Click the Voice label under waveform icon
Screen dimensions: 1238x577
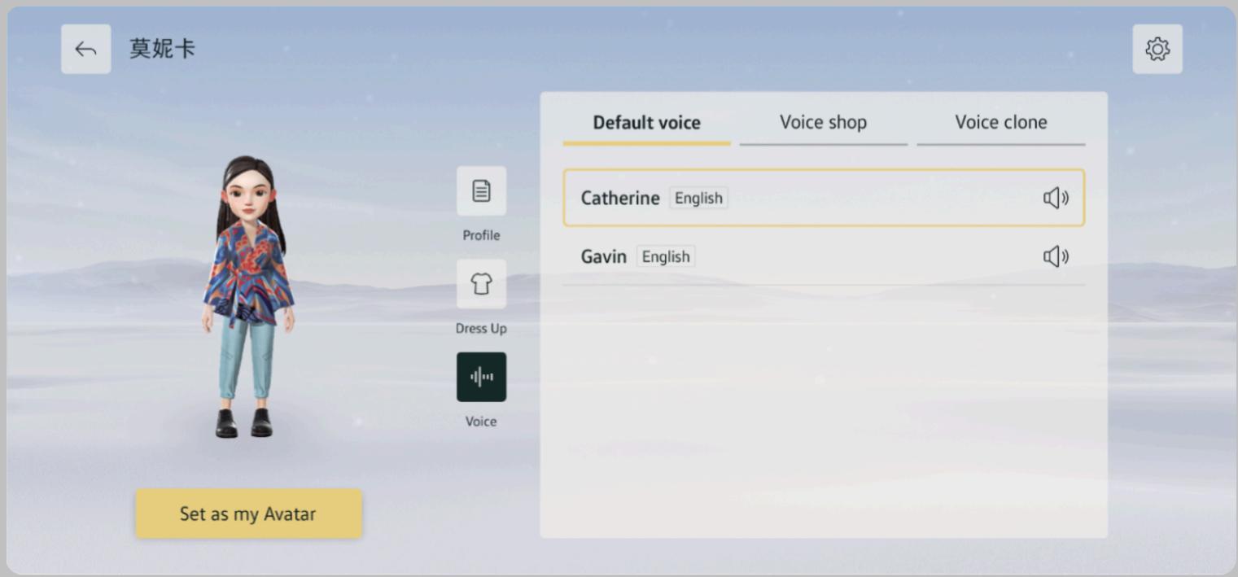pyautogui.click(x=481, y=421)
